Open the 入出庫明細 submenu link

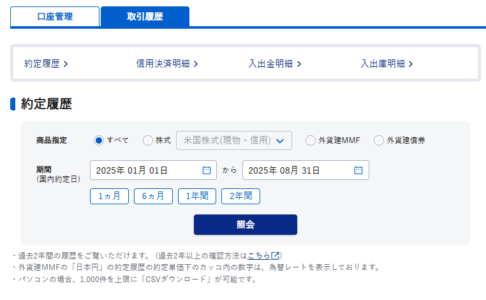click(x=387, y=64)
